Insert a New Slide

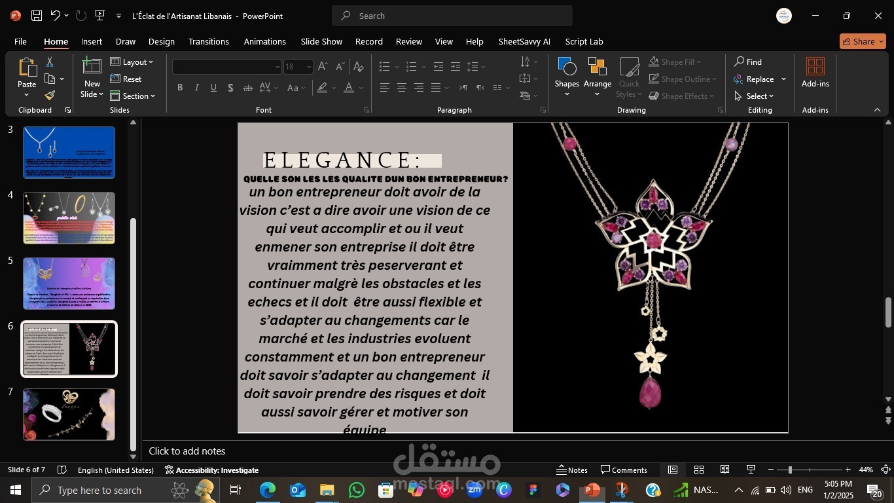point(92,77)
